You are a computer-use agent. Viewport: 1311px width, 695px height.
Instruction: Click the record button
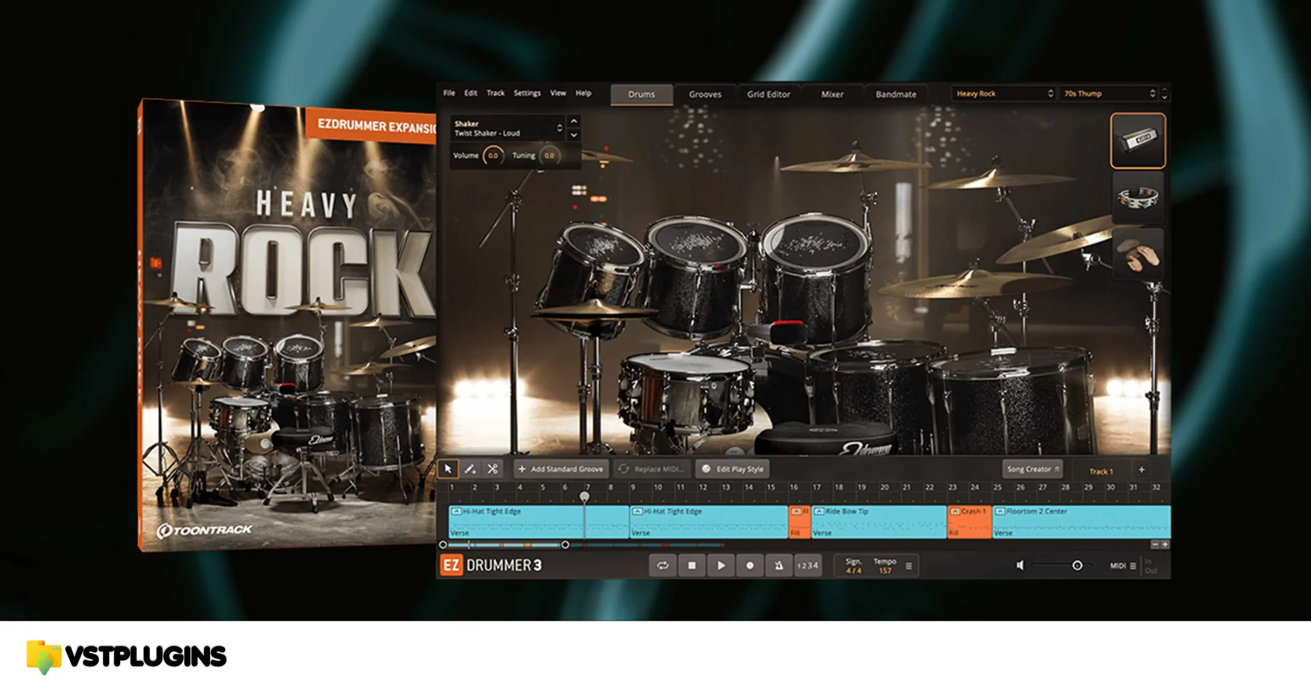point(750,566)
